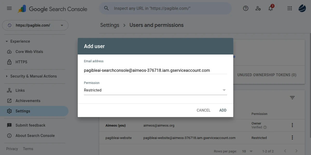Cancel the Add user dialog

tap(203, 110)
